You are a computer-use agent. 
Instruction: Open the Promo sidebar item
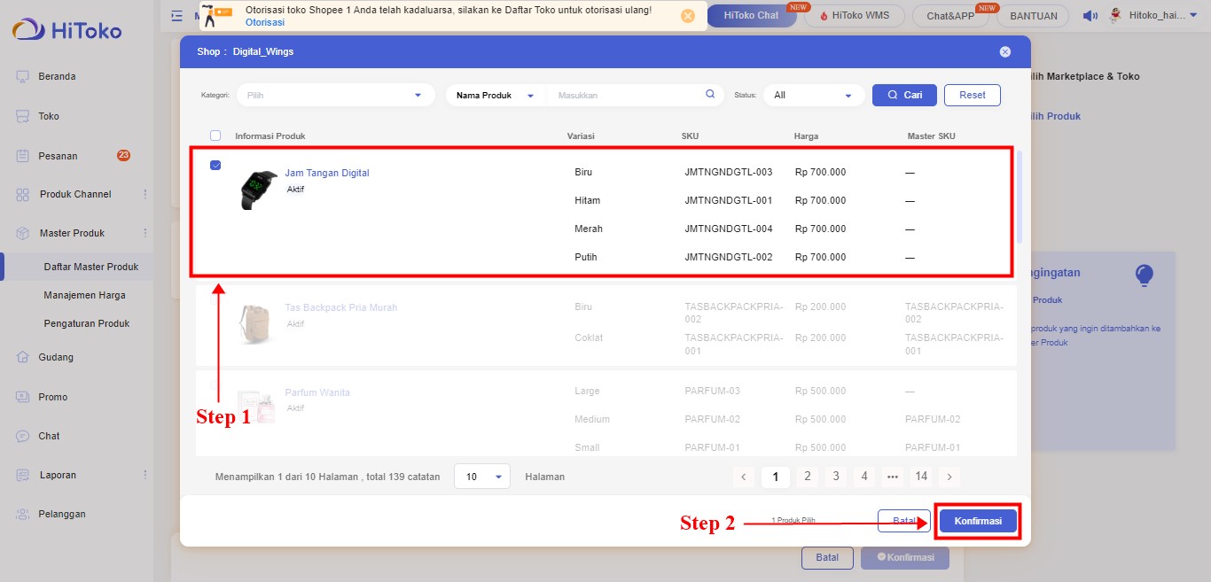52,397
